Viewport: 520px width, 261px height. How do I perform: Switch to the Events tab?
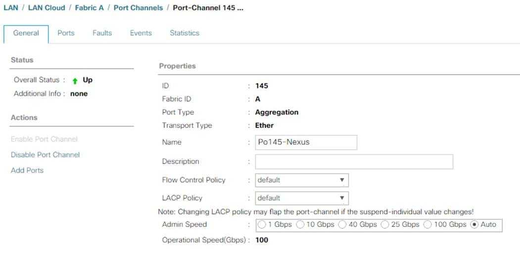point(141,33)
